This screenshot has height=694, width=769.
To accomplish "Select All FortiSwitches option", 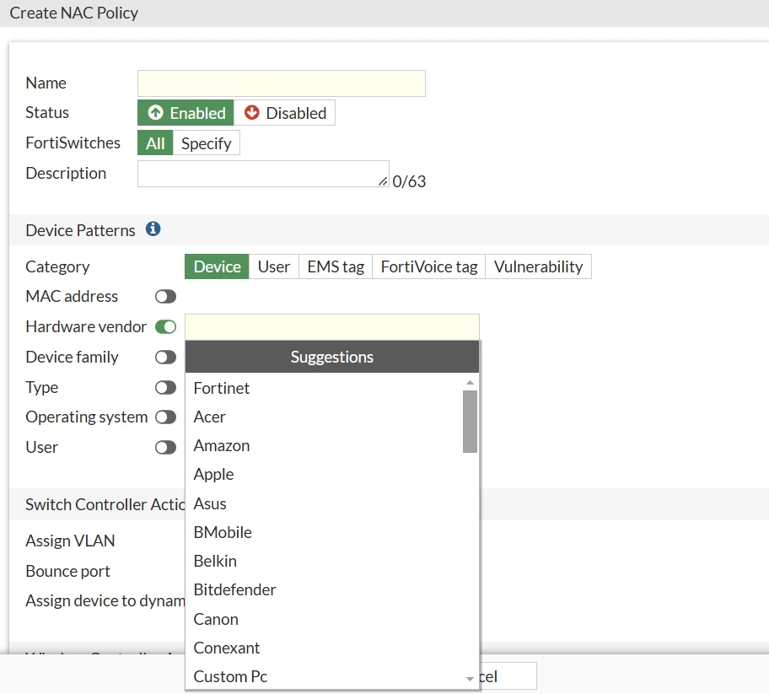I will point(155,143).
